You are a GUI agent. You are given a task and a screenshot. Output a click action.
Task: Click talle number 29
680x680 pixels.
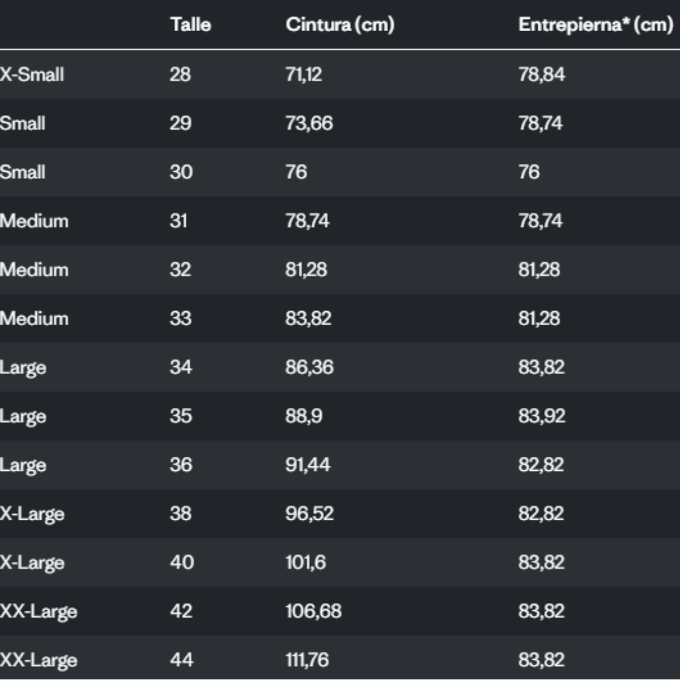[x=180, y=123]
